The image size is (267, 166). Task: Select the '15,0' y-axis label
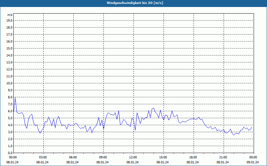[x=9, y=48]
